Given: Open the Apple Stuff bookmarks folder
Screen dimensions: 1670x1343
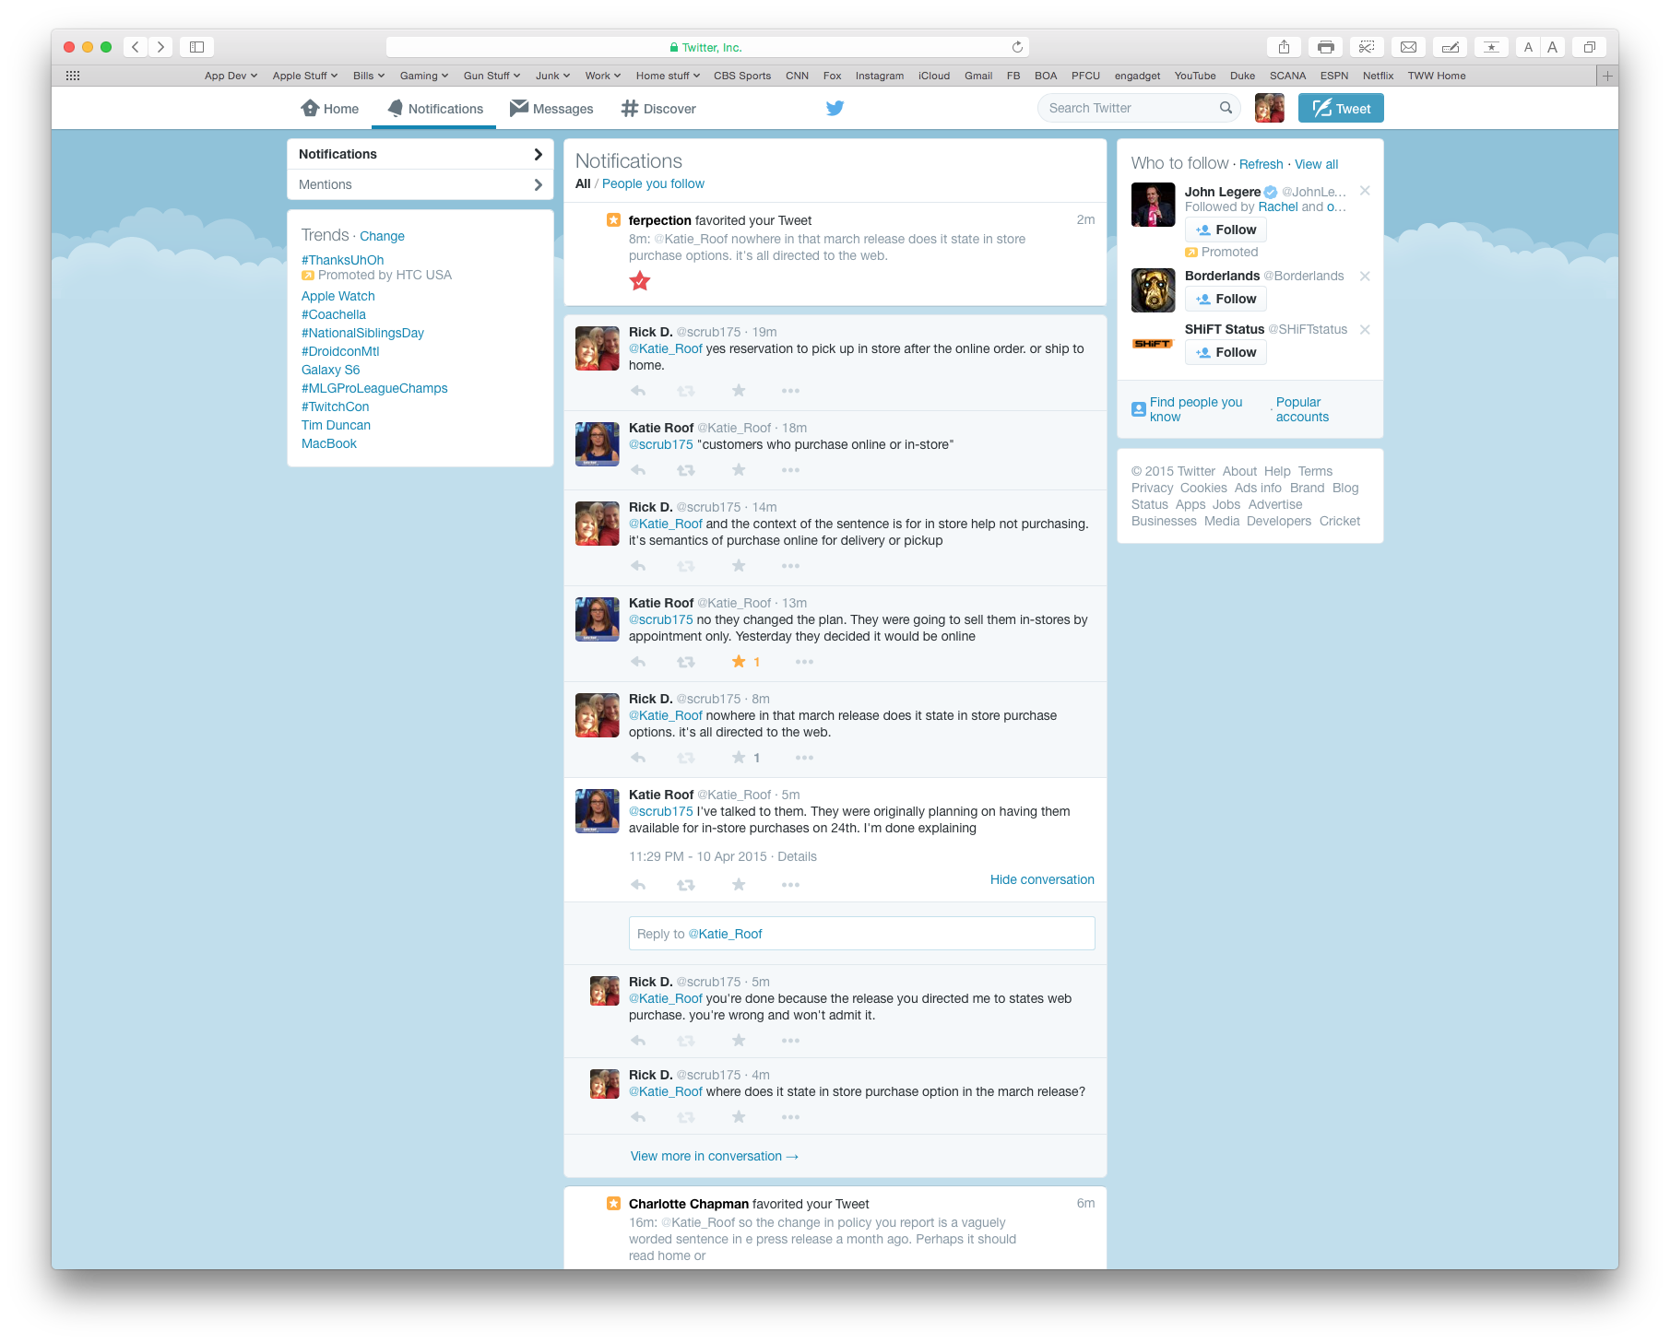Looking at the screenshot, I should (305, 76).
